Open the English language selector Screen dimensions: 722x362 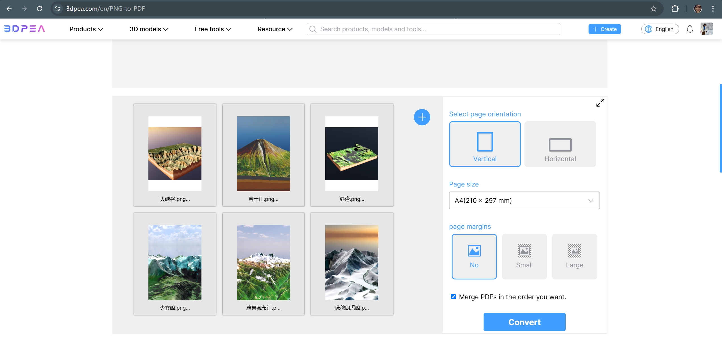coord(660,29)
